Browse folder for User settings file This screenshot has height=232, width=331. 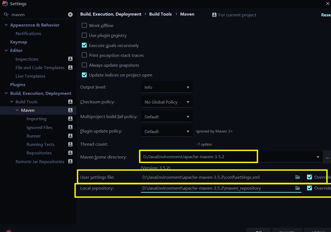[298, 177]
